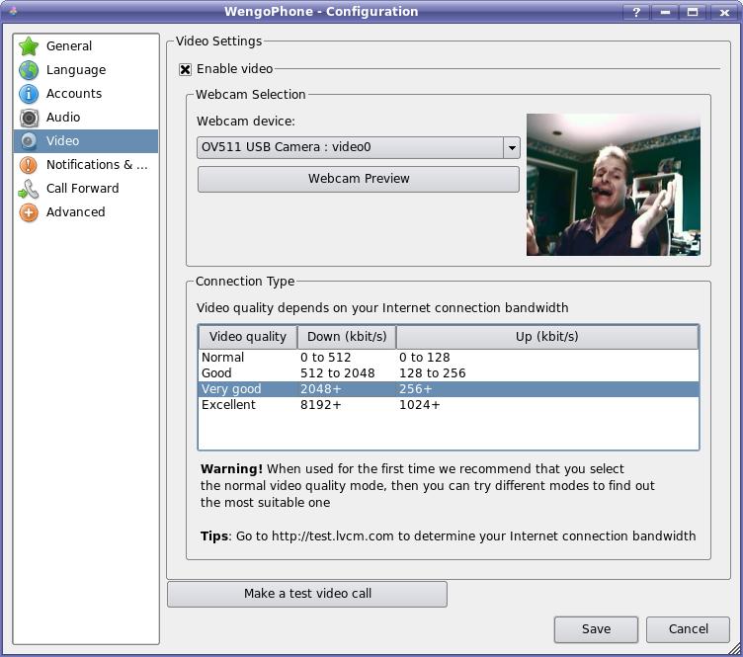
Task: Click the webcam preview image
Action: [x=613, y=185]
